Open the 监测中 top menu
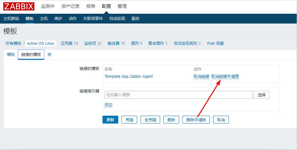 (48, 6)
